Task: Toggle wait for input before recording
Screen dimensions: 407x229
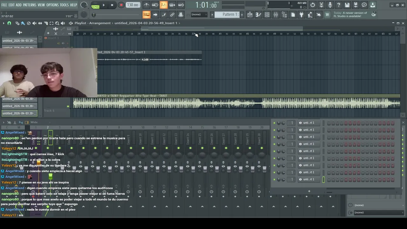Action: click(155, 5)
